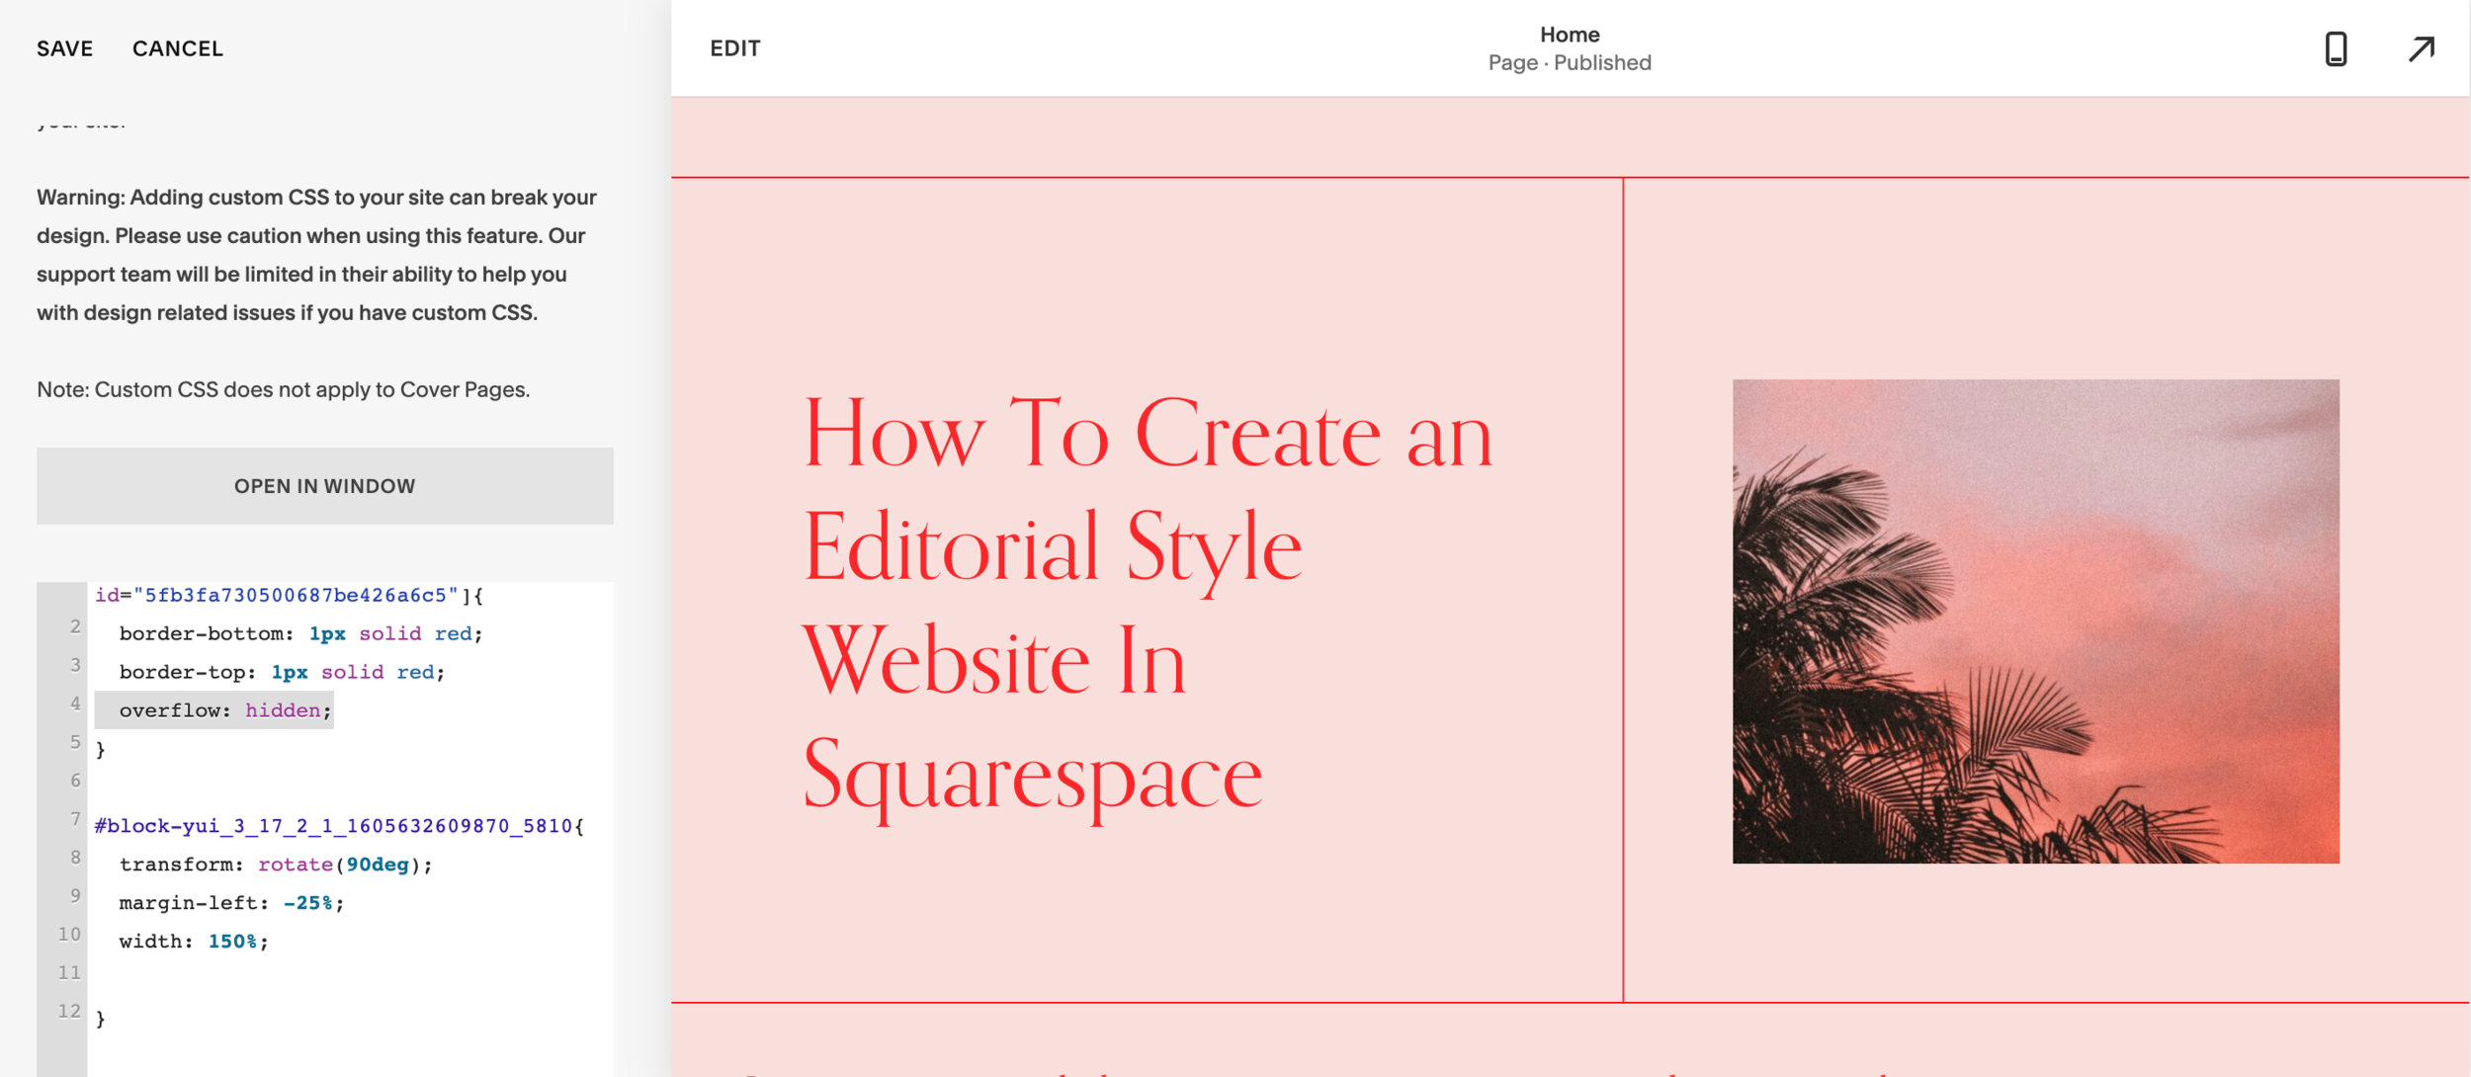Open the published site in a new tab

2422,48
